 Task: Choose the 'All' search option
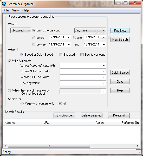(60, 103)
